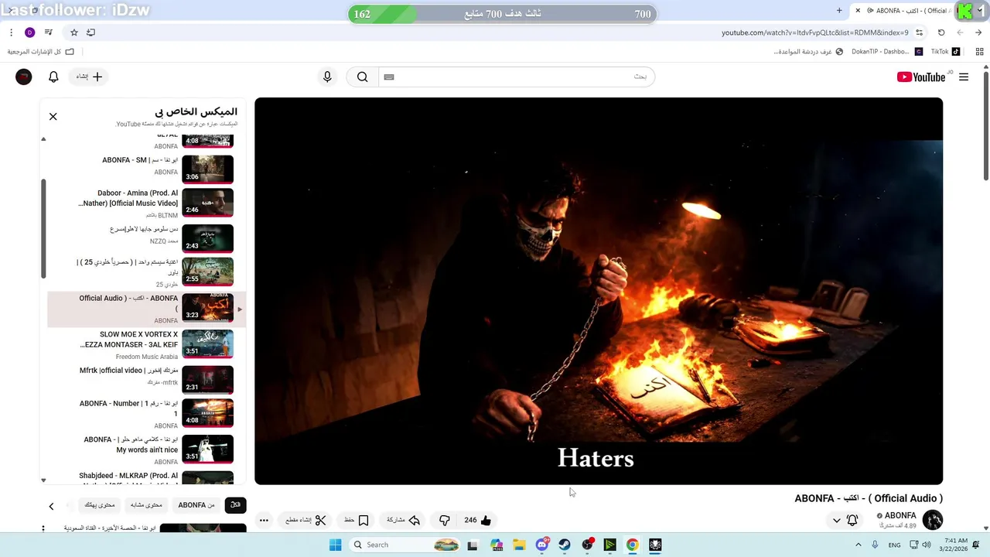
Task: Play 'ABONFA - Number 1' in playlist
Action: 147,413
